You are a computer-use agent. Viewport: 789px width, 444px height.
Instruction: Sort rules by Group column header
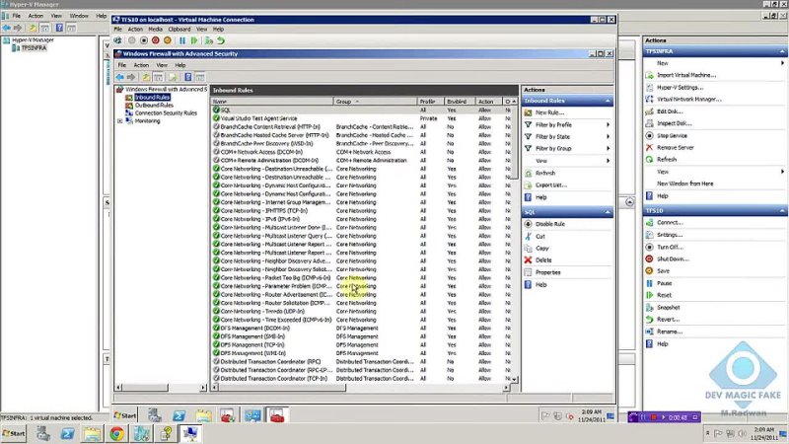pyautogui.click(x=375, y=102)
